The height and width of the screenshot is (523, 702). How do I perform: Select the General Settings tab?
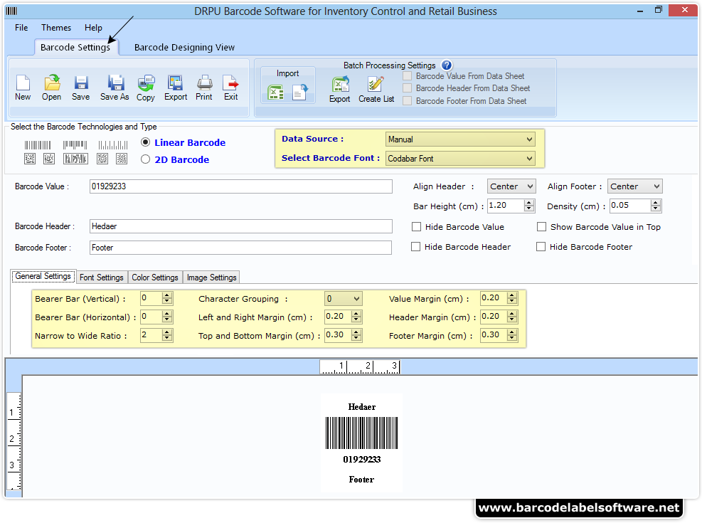coord(43,276)
